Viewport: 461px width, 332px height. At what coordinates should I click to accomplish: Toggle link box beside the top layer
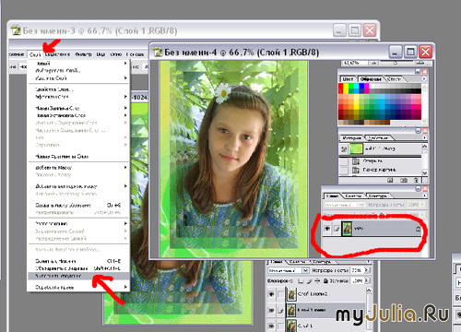click(x=280, y=294)
